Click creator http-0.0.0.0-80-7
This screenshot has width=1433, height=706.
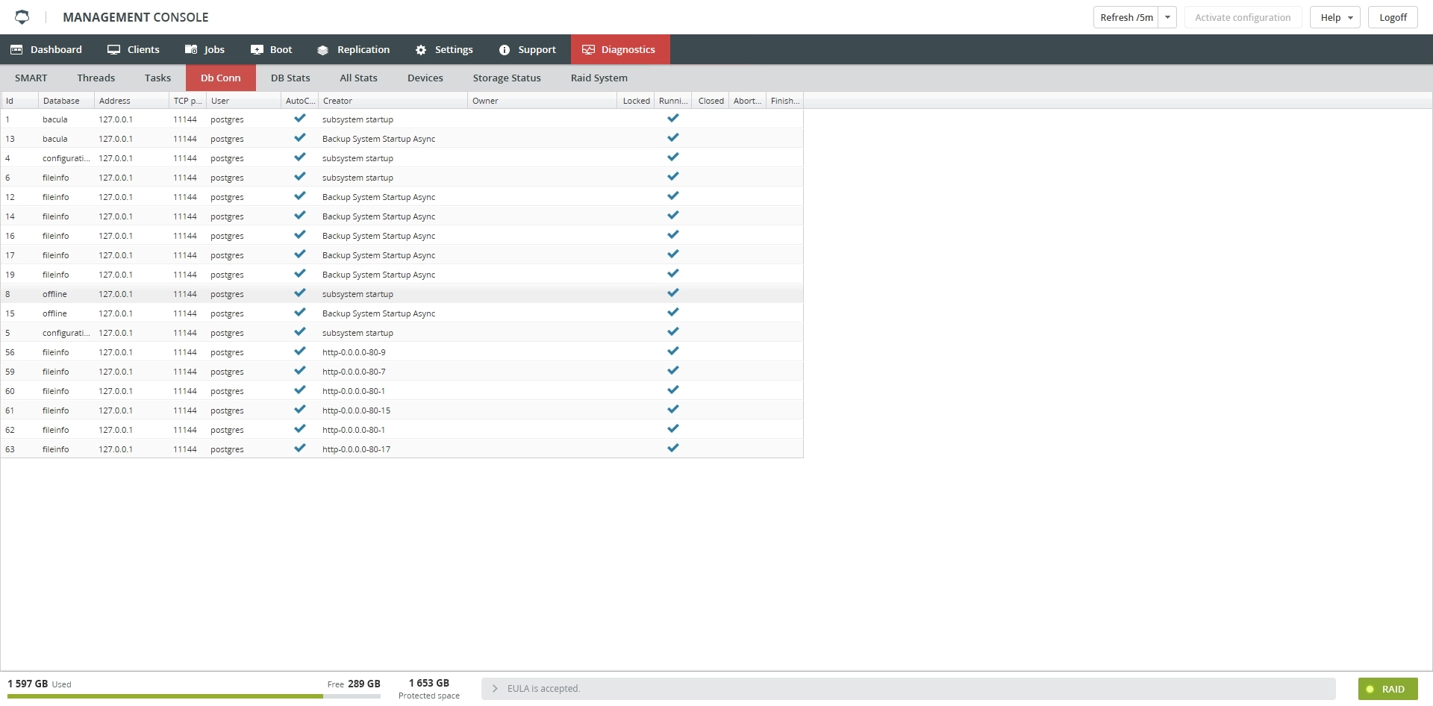(x=354, y=372)
